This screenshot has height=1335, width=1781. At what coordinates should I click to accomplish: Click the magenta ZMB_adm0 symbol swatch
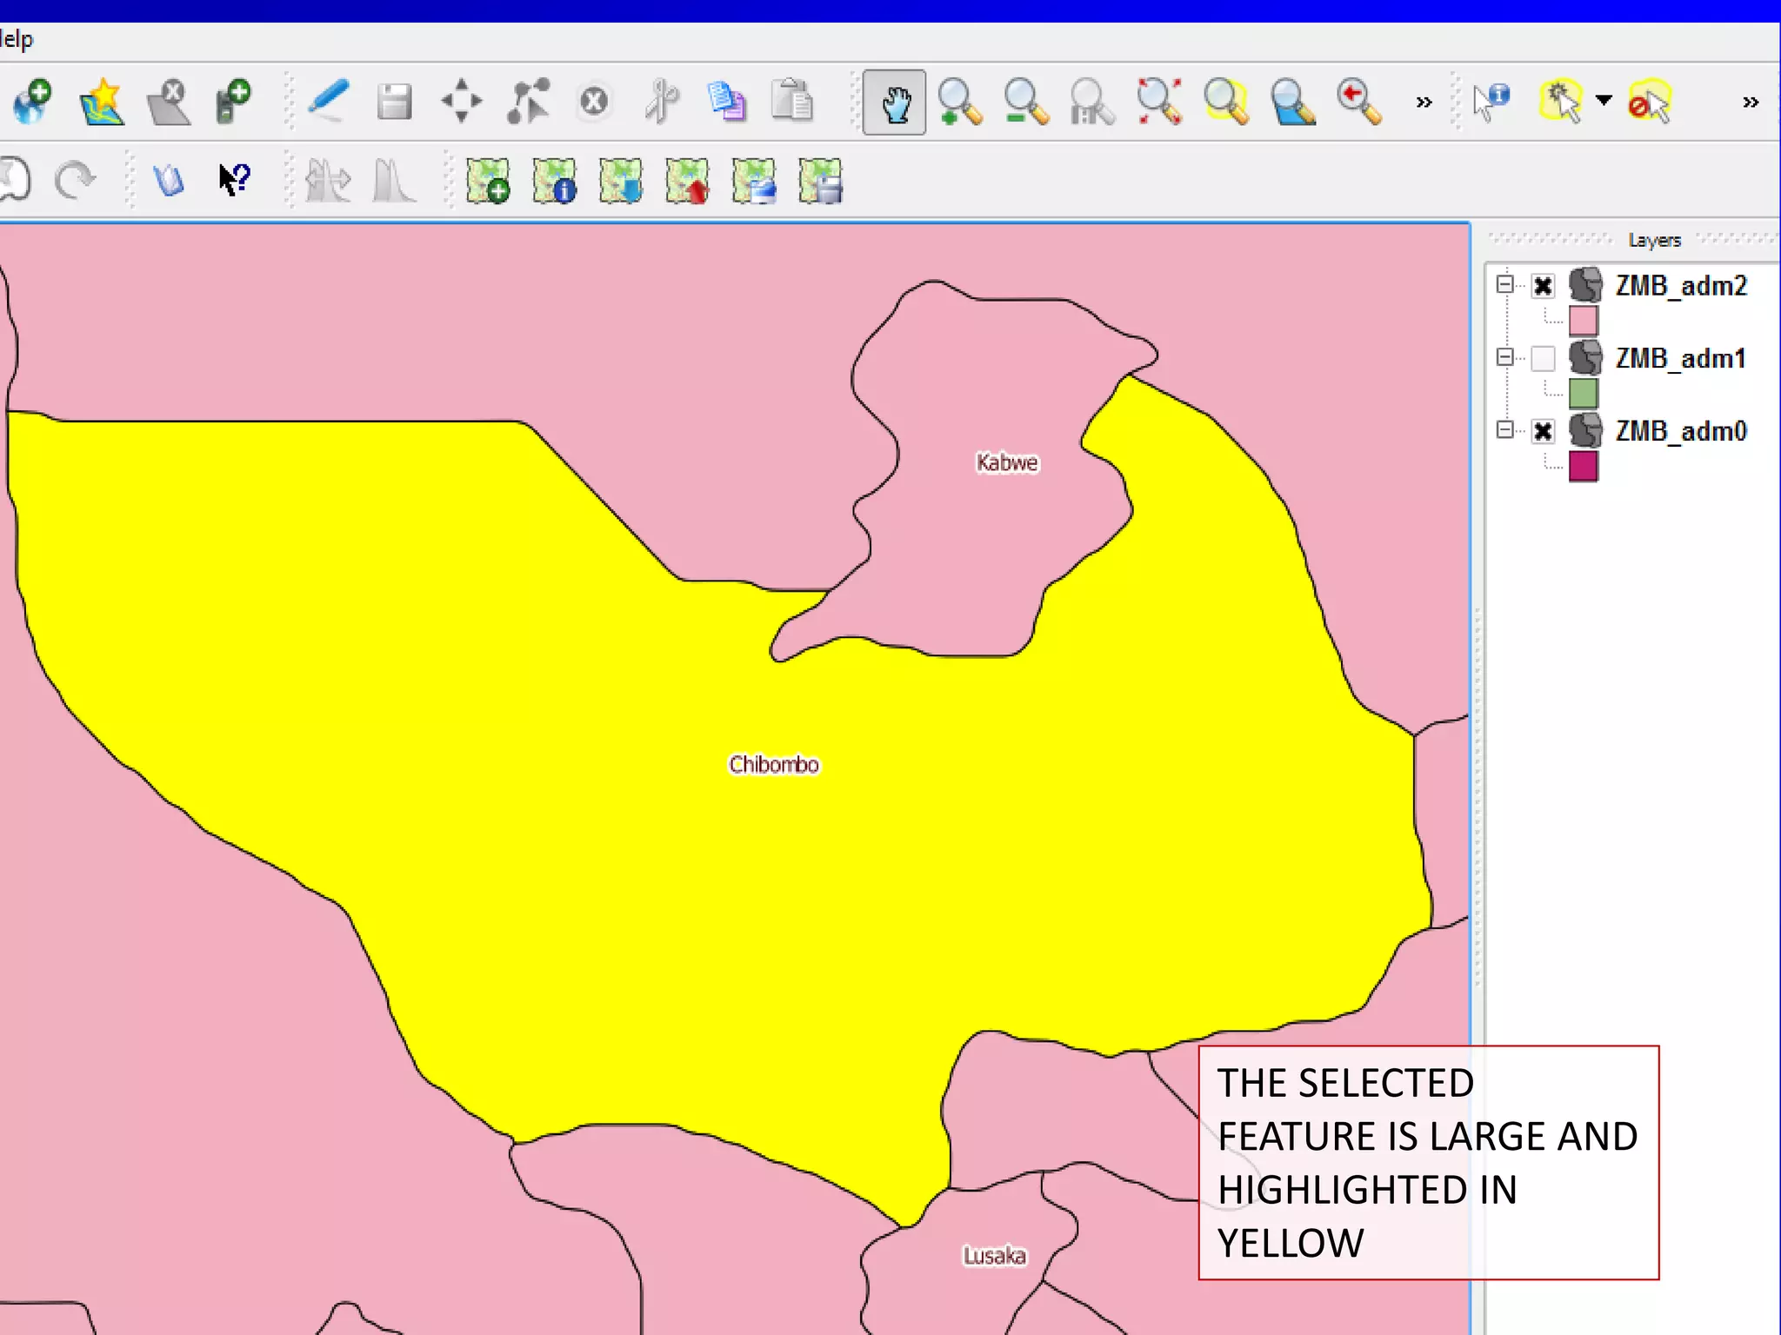tap(1584, 466)
